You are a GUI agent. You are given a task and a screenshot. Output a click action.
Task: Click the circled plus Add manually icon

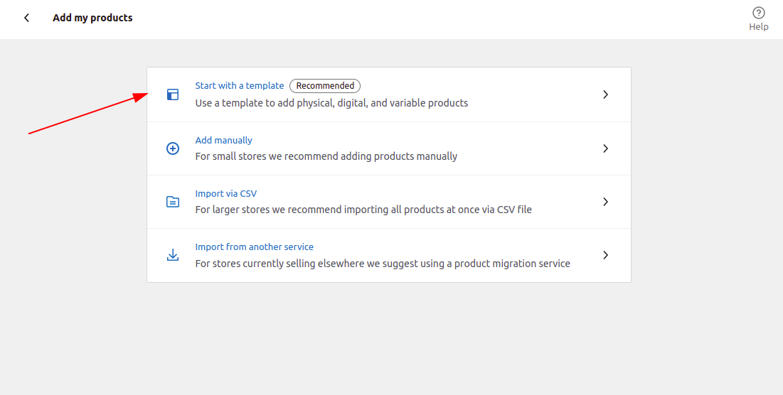[173, 148]
